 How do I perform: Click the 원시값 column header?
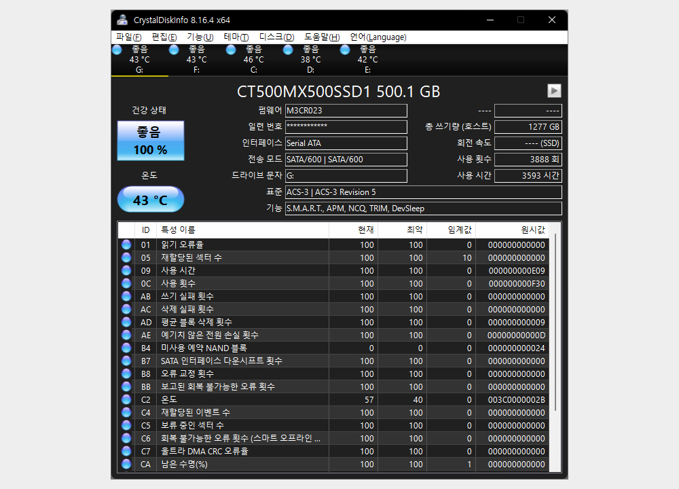(x=512, y=230)
